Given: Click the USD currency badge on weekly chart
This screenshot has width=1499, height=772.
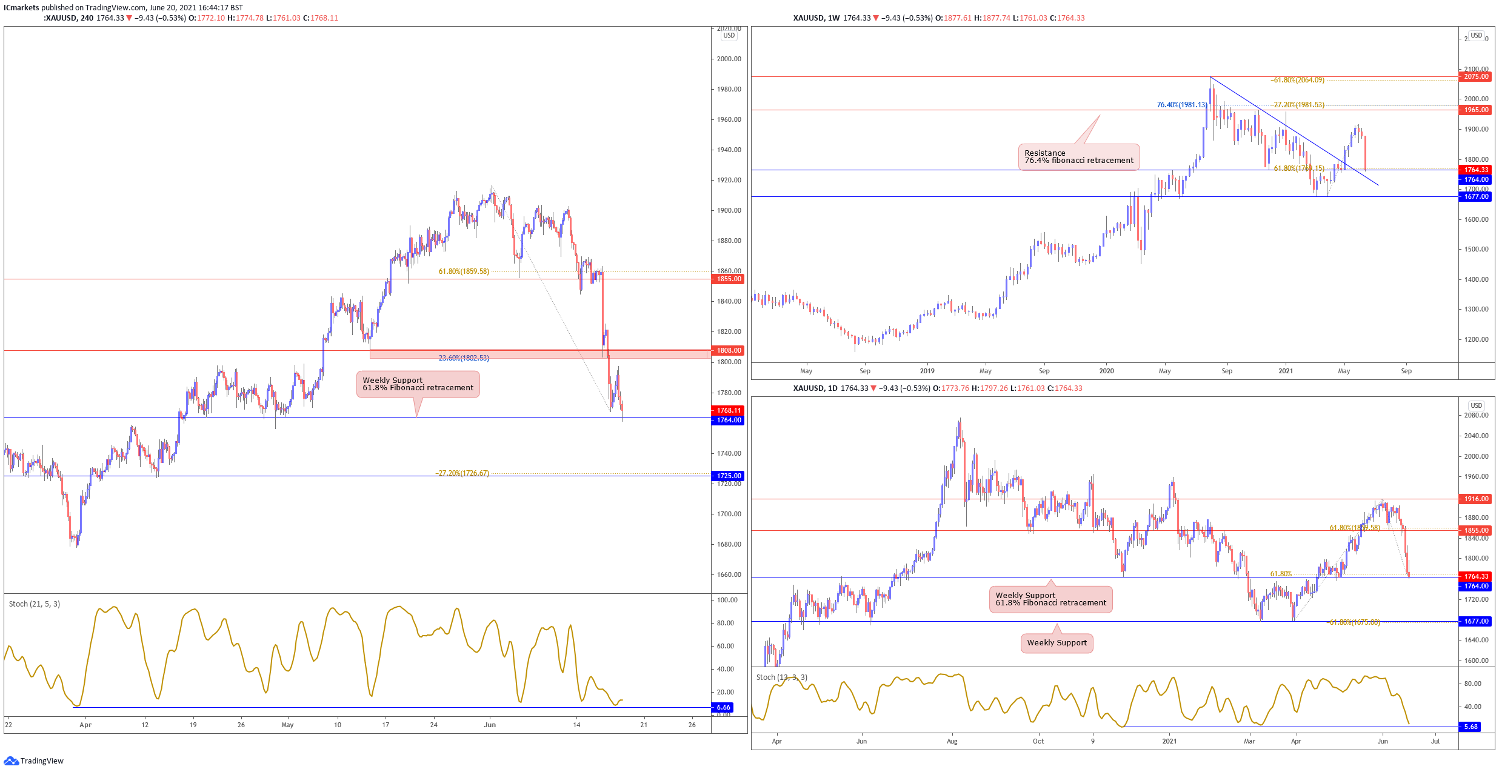Looking at the screenshot, I should click(x=1477, y=35).
